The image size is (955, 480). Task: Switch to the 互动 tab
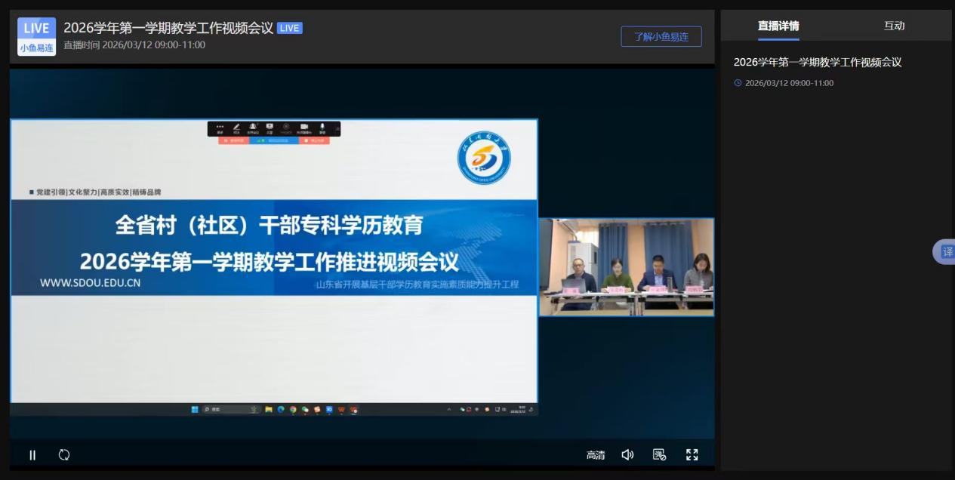pyautogui.click(x=894, y=26)
